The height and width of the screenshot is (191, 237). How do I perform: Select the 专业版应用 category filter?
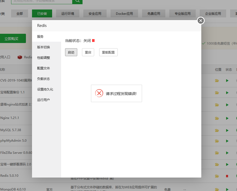coord(183,13)
